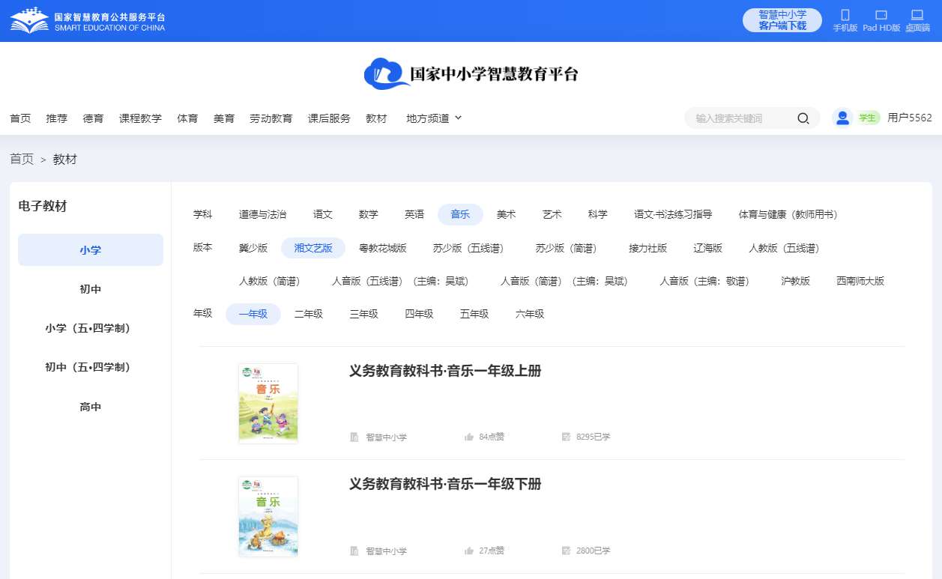Click the source icon of 一年级上册 book
This screenshot has height=579, width=942.
[354, 437]
